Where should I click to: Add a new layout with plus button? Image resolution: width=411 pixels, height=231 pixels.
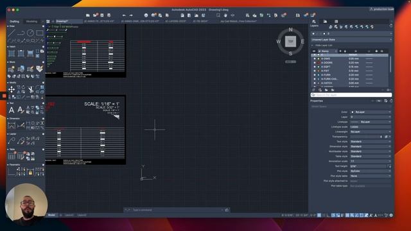[x=60, y=215]
